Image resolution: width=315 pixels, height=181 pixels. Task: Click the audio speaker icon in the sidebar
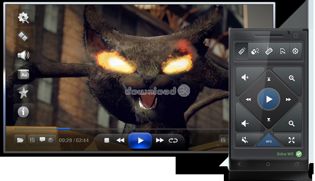point(23,55)
